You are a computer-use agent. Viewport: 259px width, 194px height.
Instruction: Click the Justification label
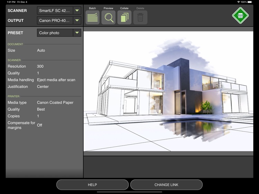pos(18,87)
